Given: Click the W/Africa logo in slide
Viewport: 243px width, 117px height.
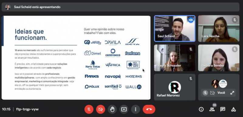Looking at the screenshot, I should tap(113, 65).
